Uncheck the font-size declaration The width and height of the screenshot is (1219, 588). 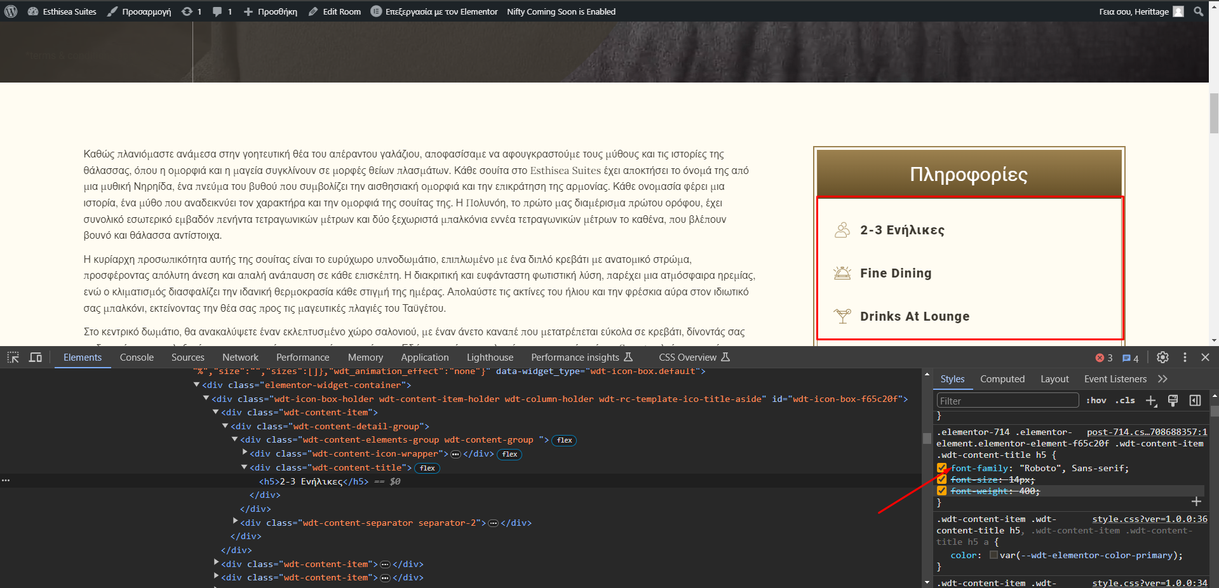tap(942, 479)
